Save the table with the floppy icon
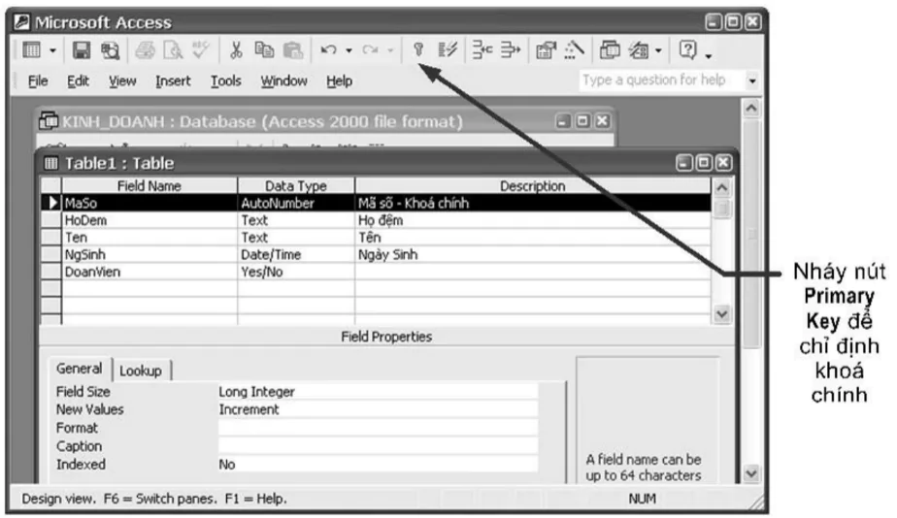The width and height of the screenshot is (897, 518). click(x=82, y=50)
